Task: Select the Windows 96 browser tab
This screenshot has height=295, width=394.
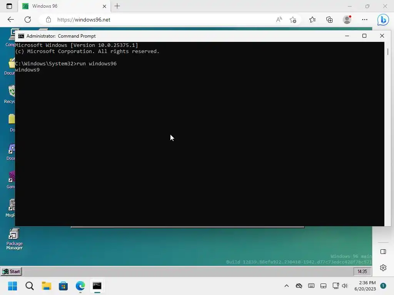Action: 64,6
